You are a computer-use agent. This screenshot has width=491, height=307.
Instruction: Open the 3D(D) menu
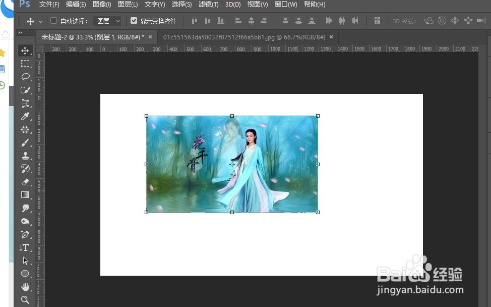[x=233, y=5]
